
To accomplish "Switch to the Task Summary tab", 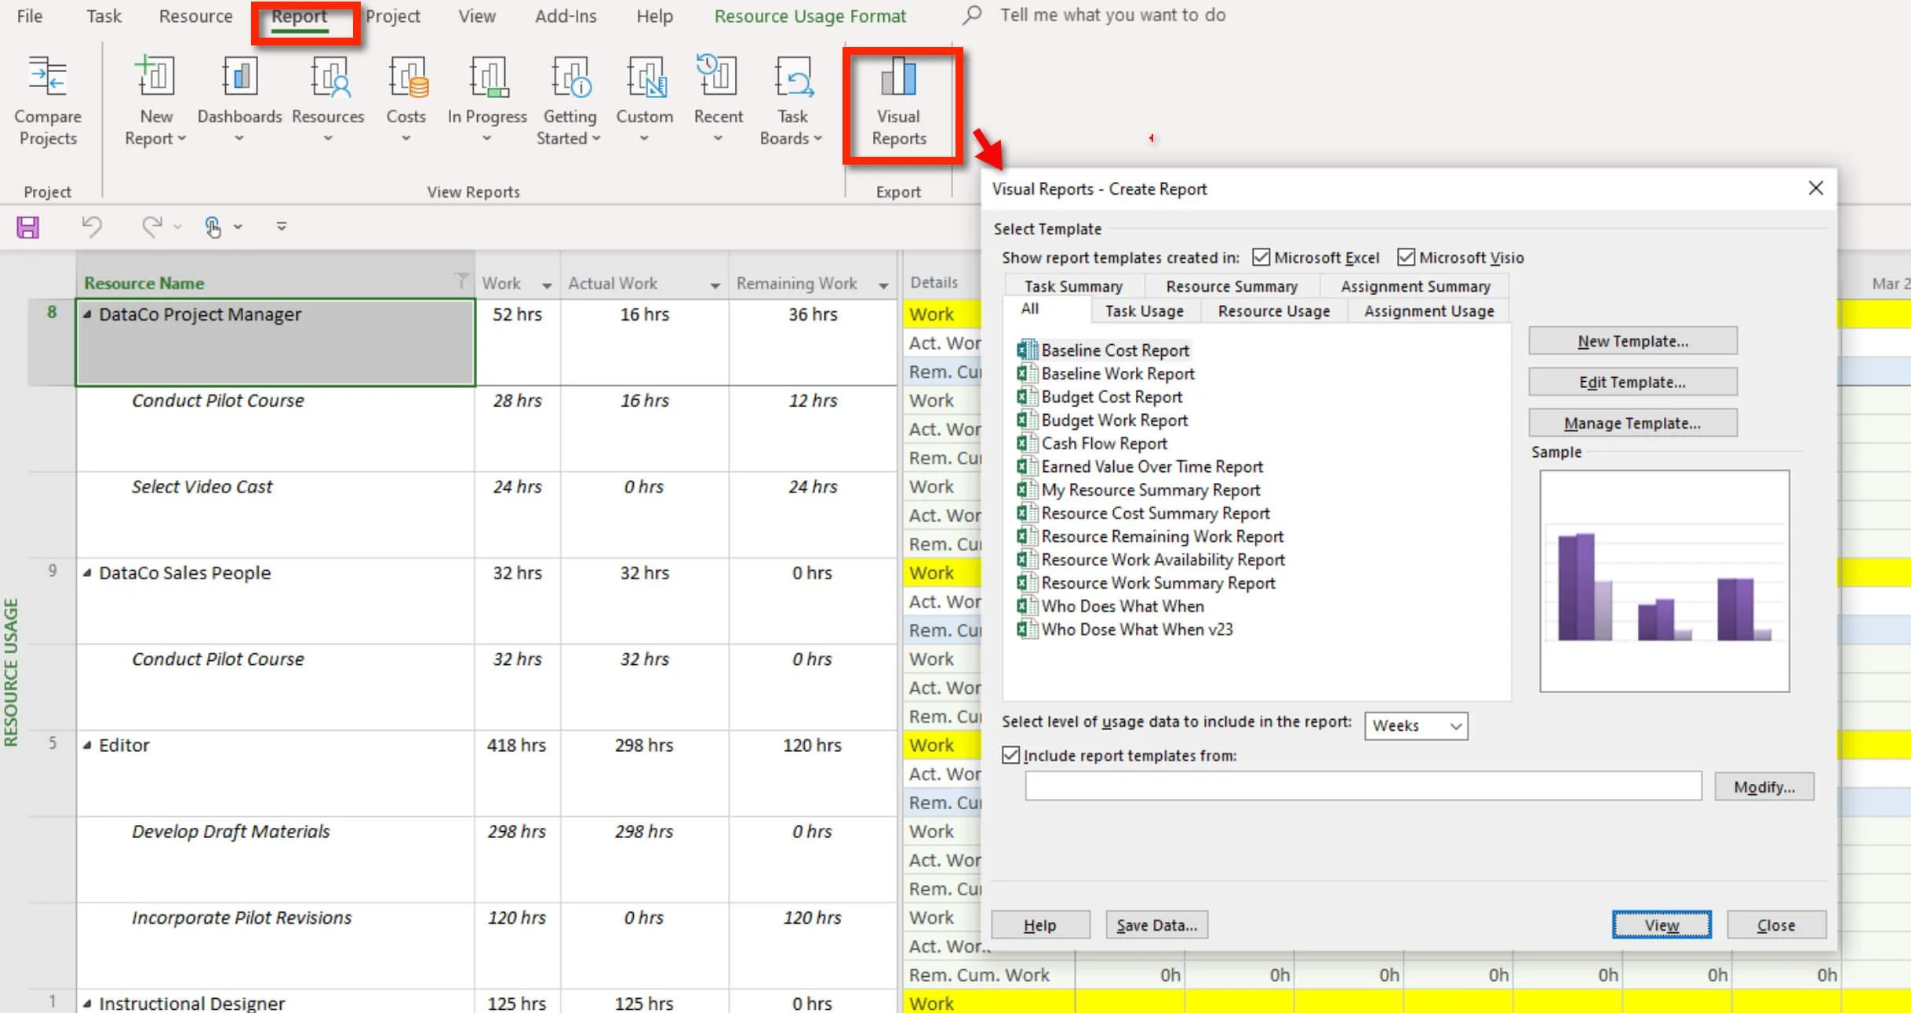I will (x=1073, y=286).
